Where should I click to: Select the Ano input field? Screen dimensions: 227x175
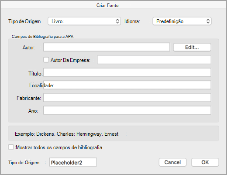[x=127, y=110]
